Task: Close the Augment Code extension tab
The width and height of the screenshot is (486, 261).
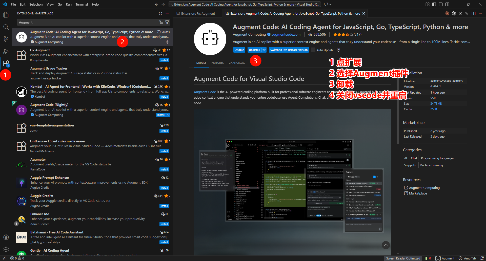Action: tap(364, 13)
